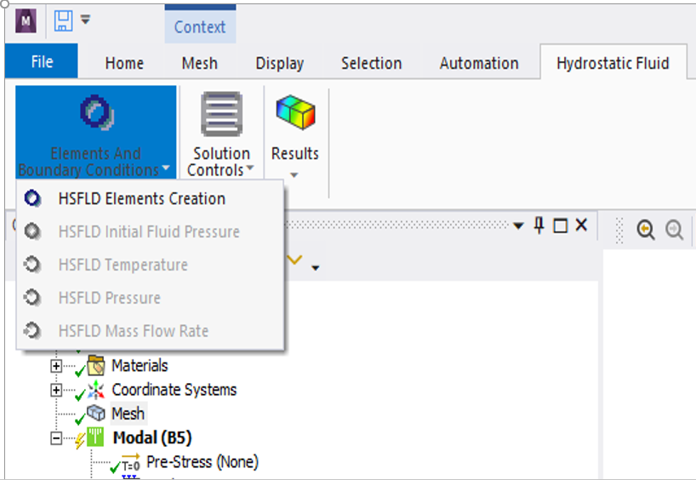Click the Solution Controls list icon
The width and height of the screenshot is (696, 480).
[x=221, y=114]
